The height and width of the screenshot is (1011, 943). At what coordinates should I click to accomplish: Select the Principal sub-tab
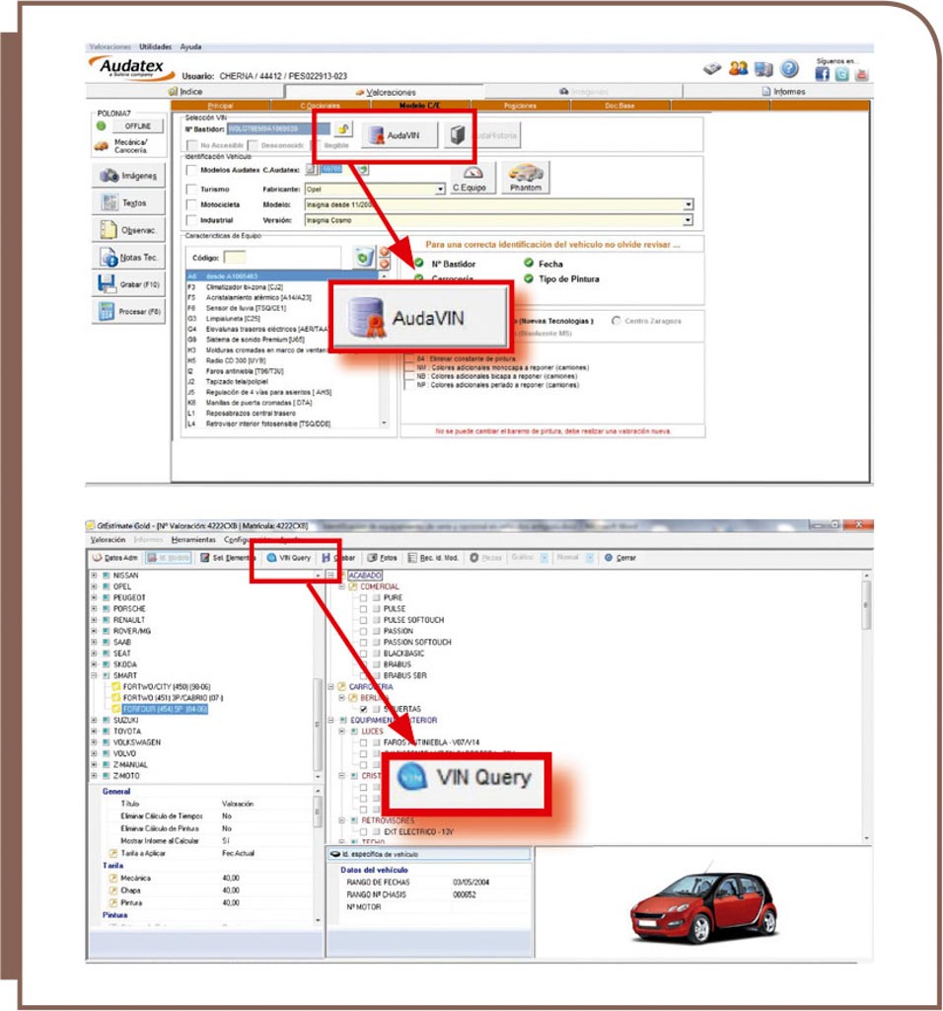click(x=221, y=106)
